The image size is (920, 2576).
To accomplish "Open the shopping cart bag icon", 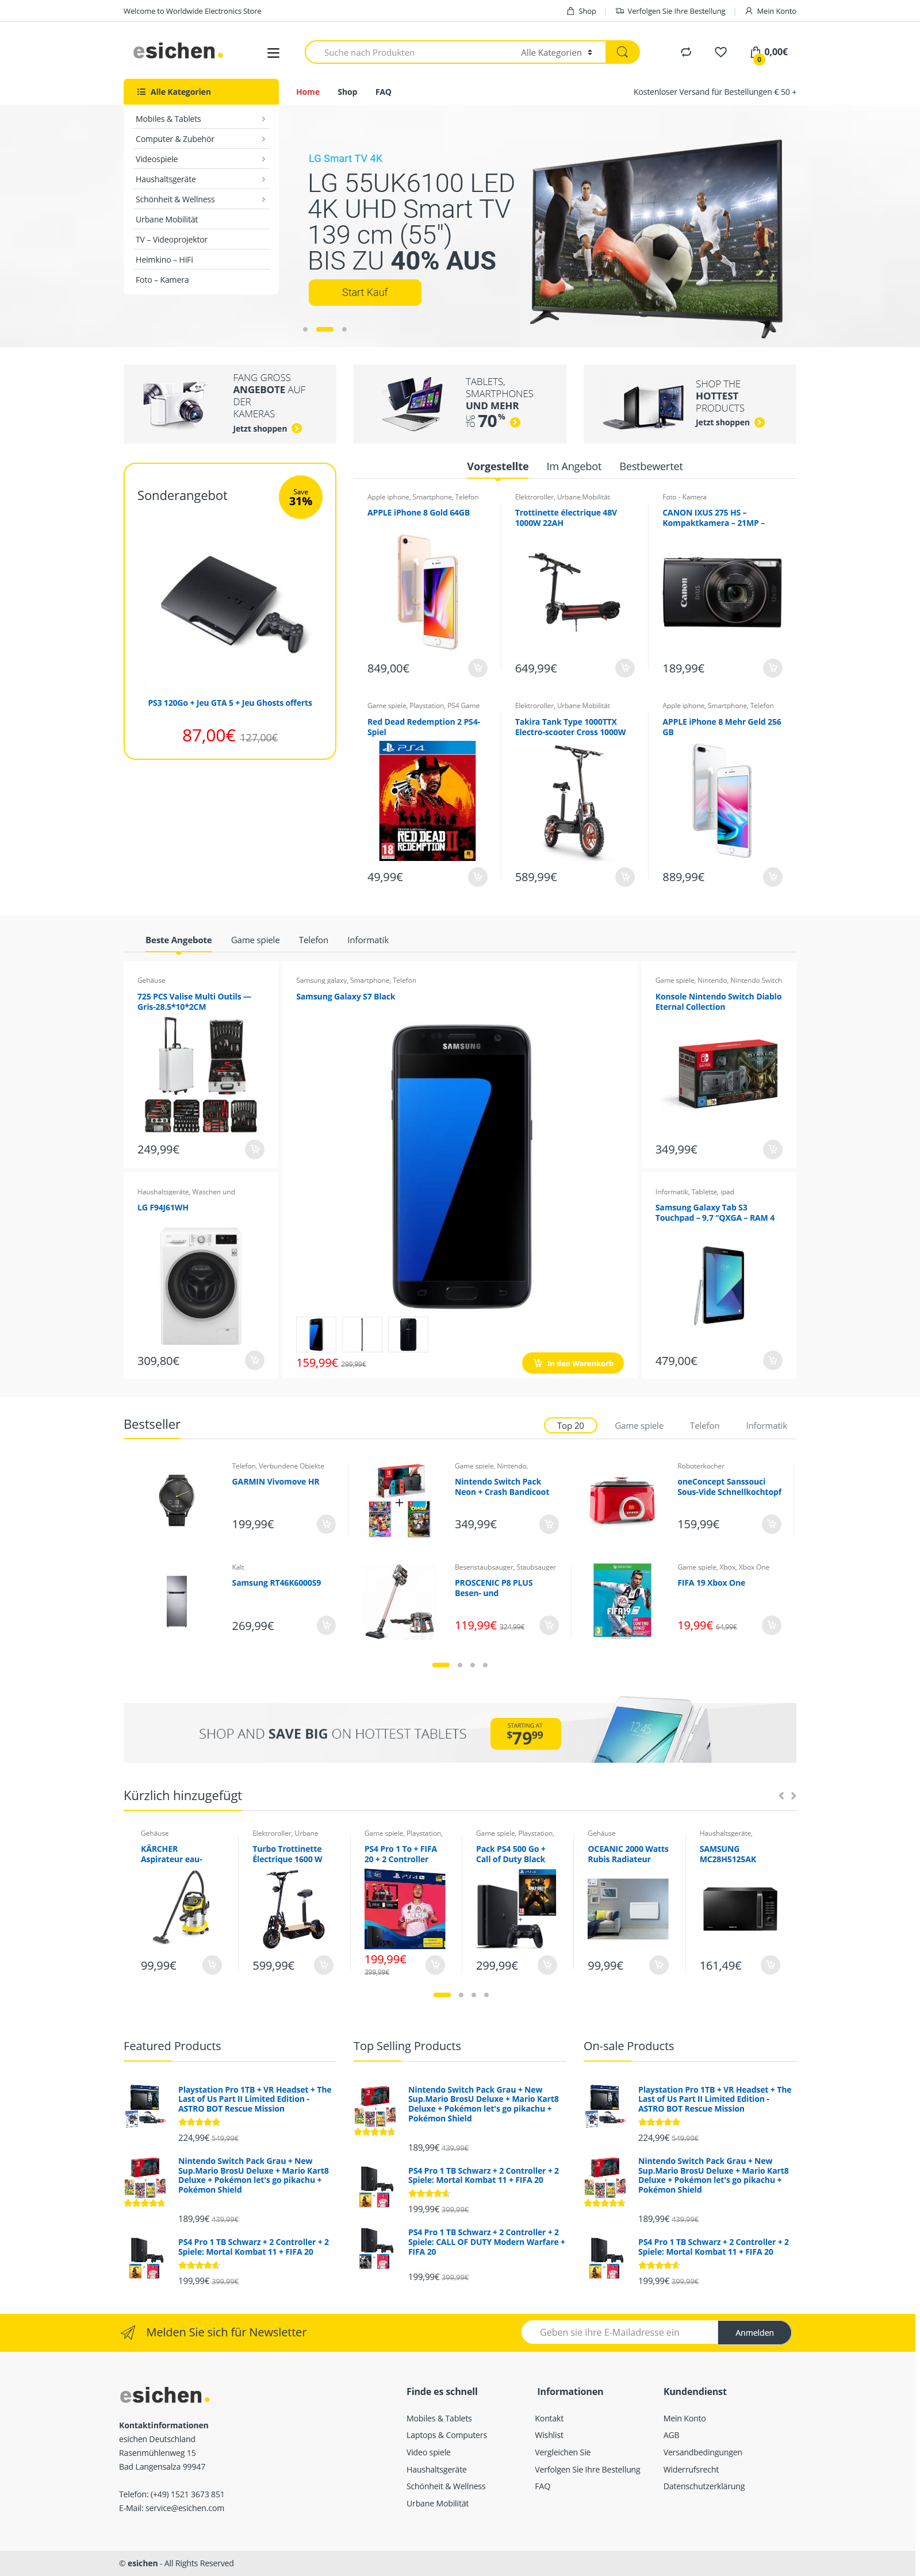I will coord(756,52).
